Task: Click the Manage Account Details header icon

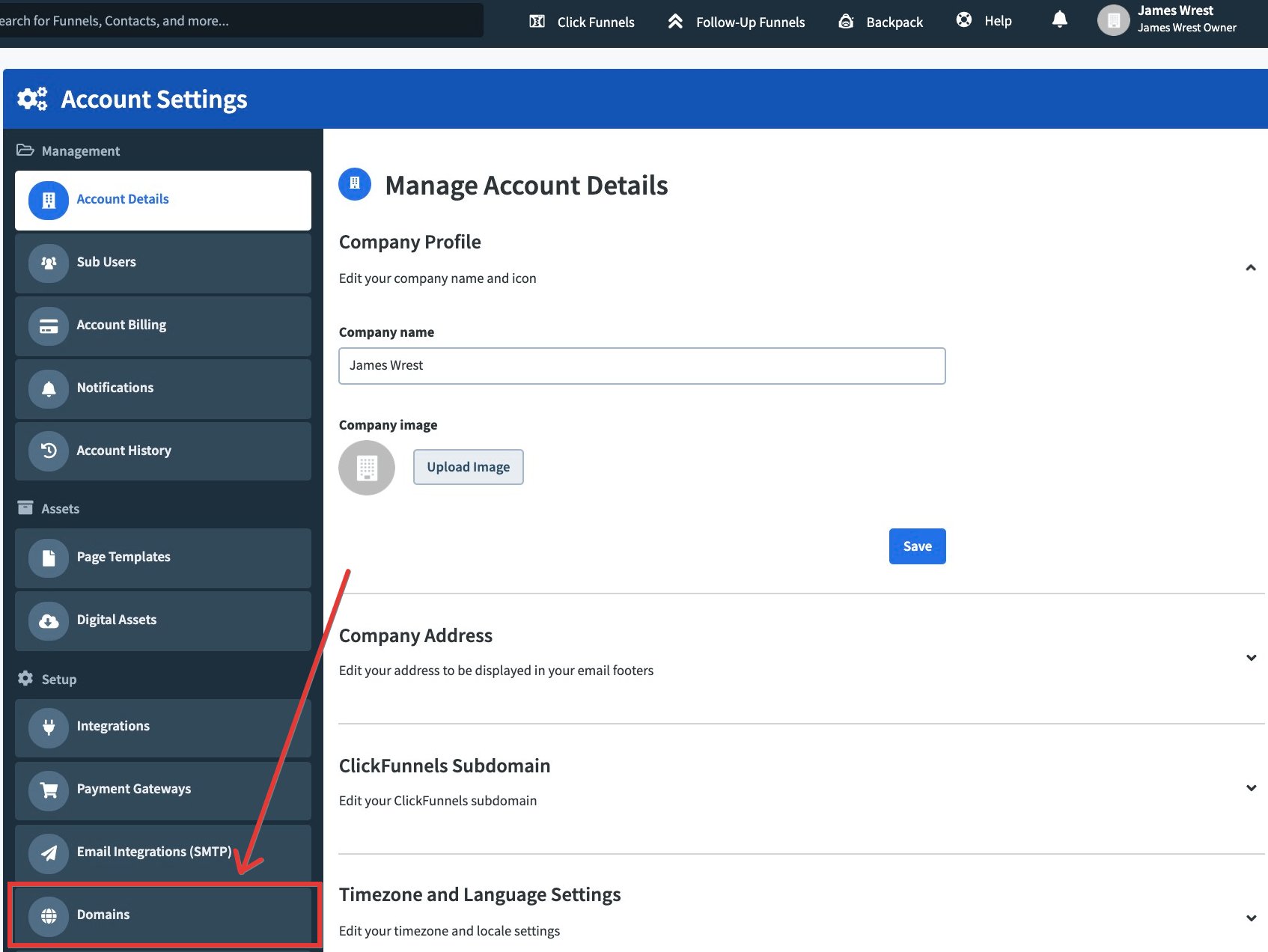Action: tap(355, 184)
